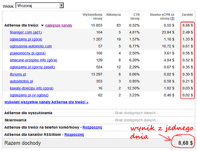Click the Kliknięcia column header
Image resolution: width=197 pixels, height=151 pixels.
click(114, 15)
